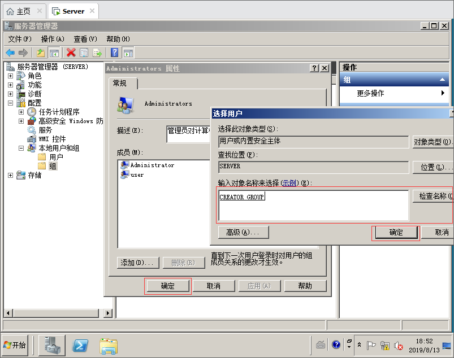Expand the 存储 tree node
This screenshot has width=454, height=358.
click(10, 175)
